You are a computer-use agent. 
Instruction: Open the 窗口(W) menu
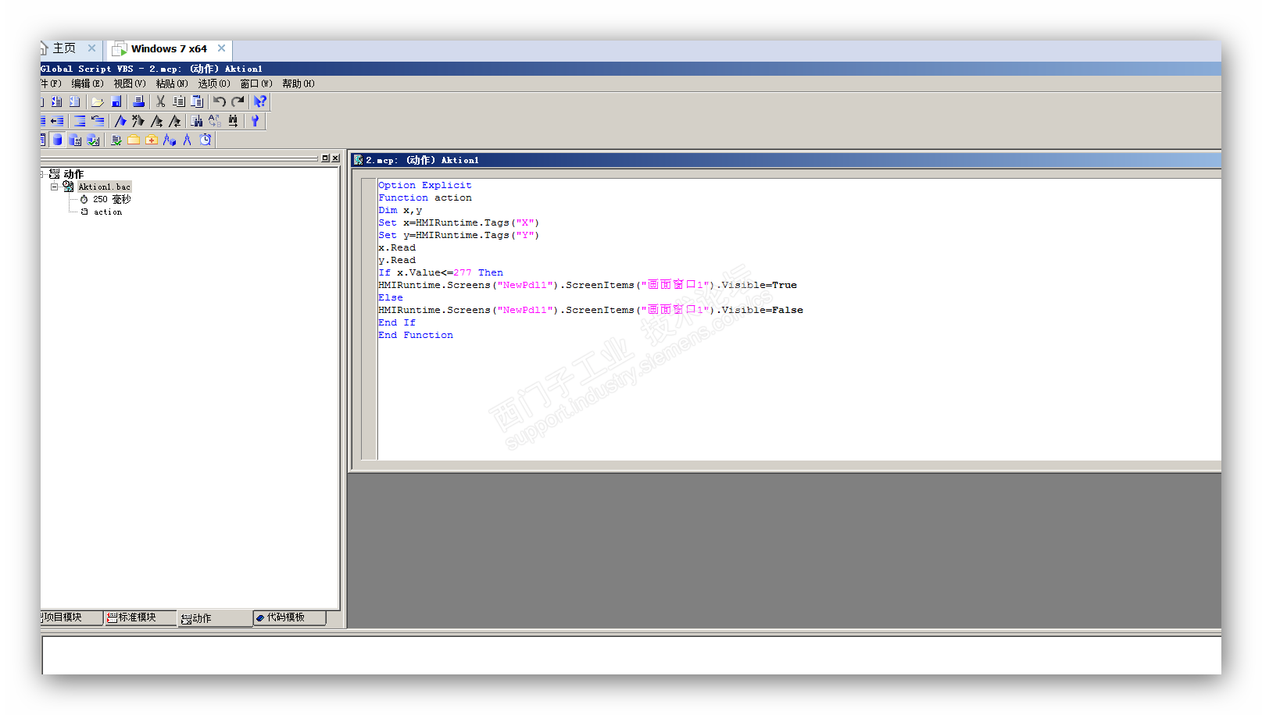point(256,84)
